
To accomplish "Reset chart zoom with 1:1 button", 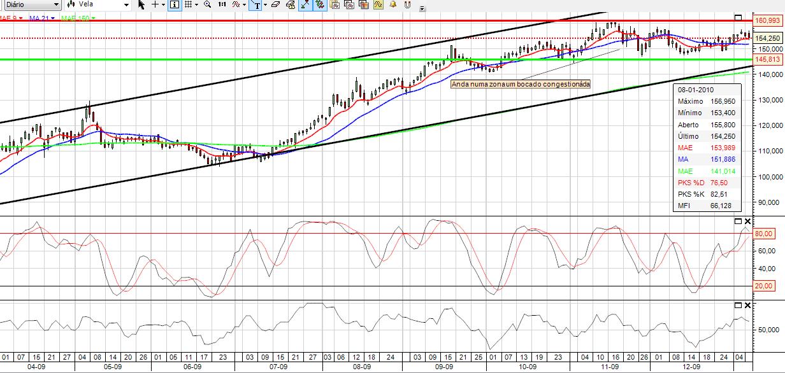I will [222, 4].
